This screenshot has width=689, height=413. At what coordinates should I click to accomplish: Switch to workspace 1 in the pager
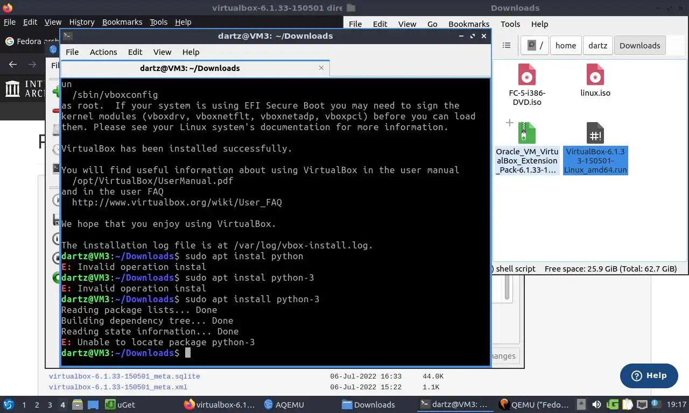pyautogui.click(x=24, y=405)
